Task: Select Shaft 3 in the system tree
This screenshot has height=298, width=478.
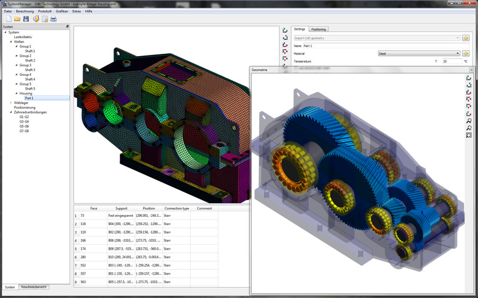Action: pos(30,70)
